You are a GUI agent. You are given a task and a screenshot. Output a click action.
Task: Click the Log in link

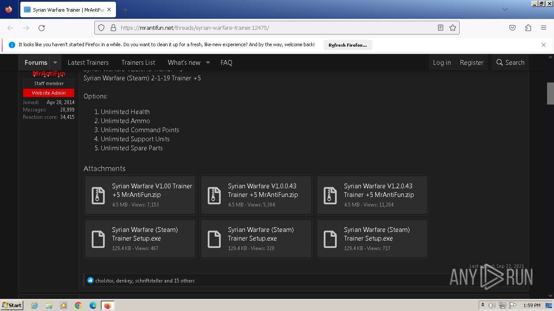[x=442, y=63]
